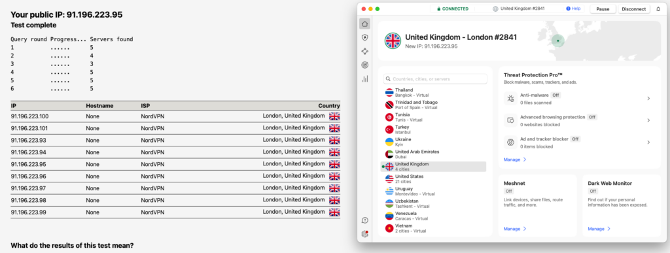Click the Meshnet Off status badge
This screenshot has height=253, width=670.
[509, 191]
